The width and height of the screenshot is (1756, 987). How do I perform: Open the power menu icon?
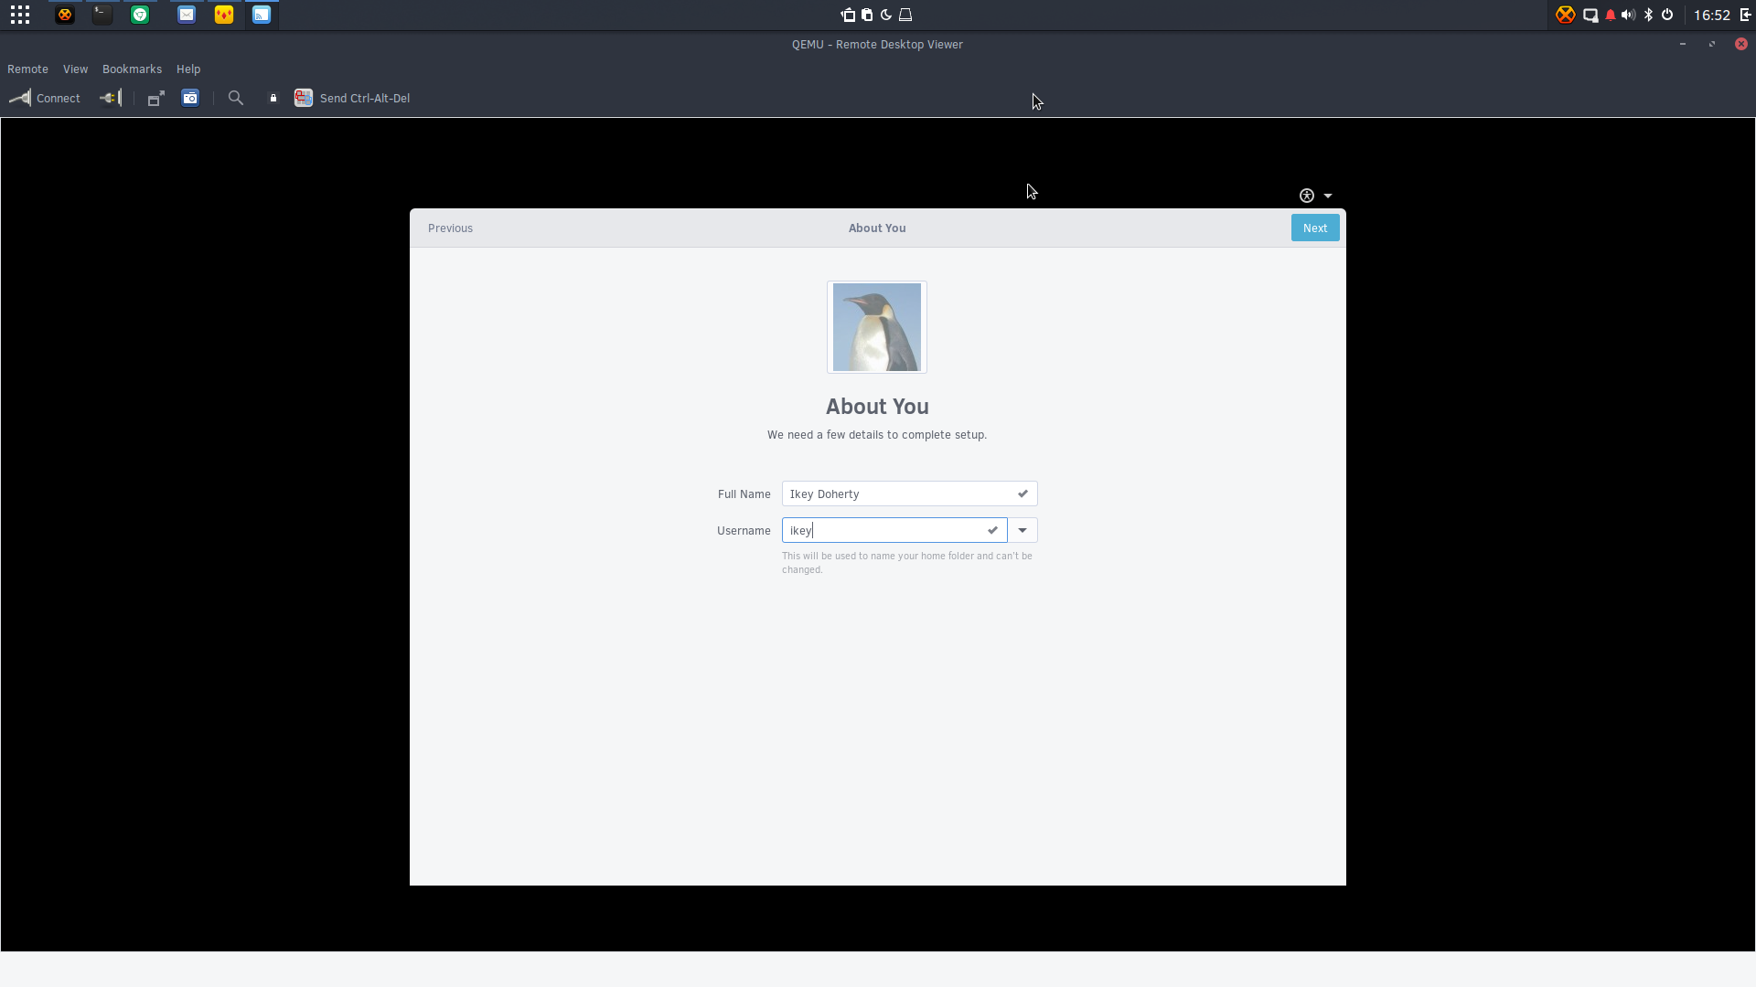[1667, 15]
